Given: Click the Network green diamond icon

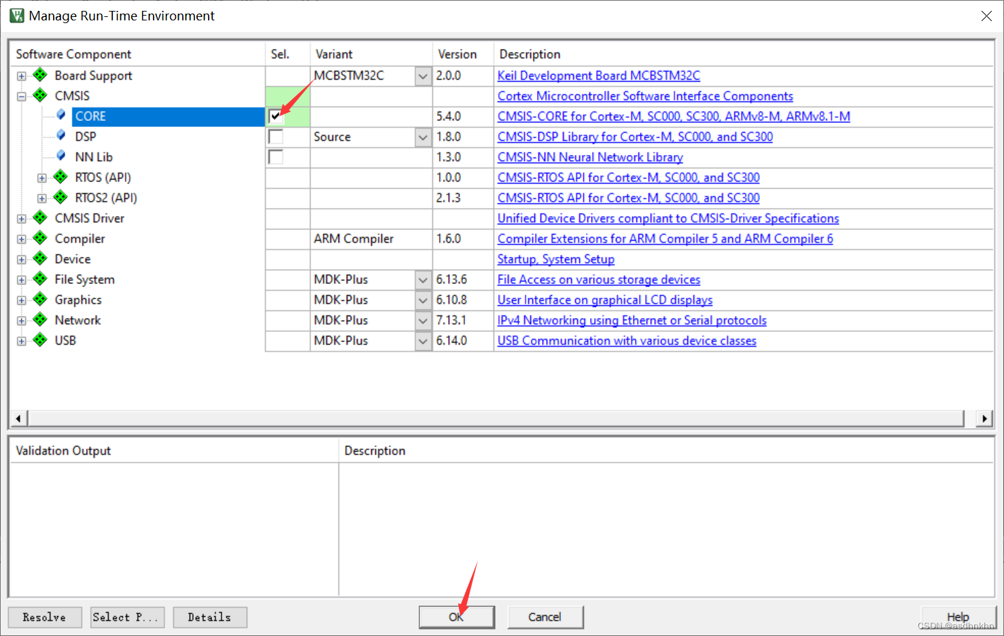Looking at the screenshot, I should point(41,319).
